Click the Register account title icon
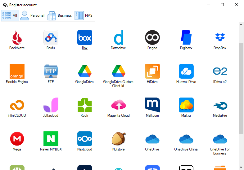This screenshot has height=170, width=244. click(5, 5)
